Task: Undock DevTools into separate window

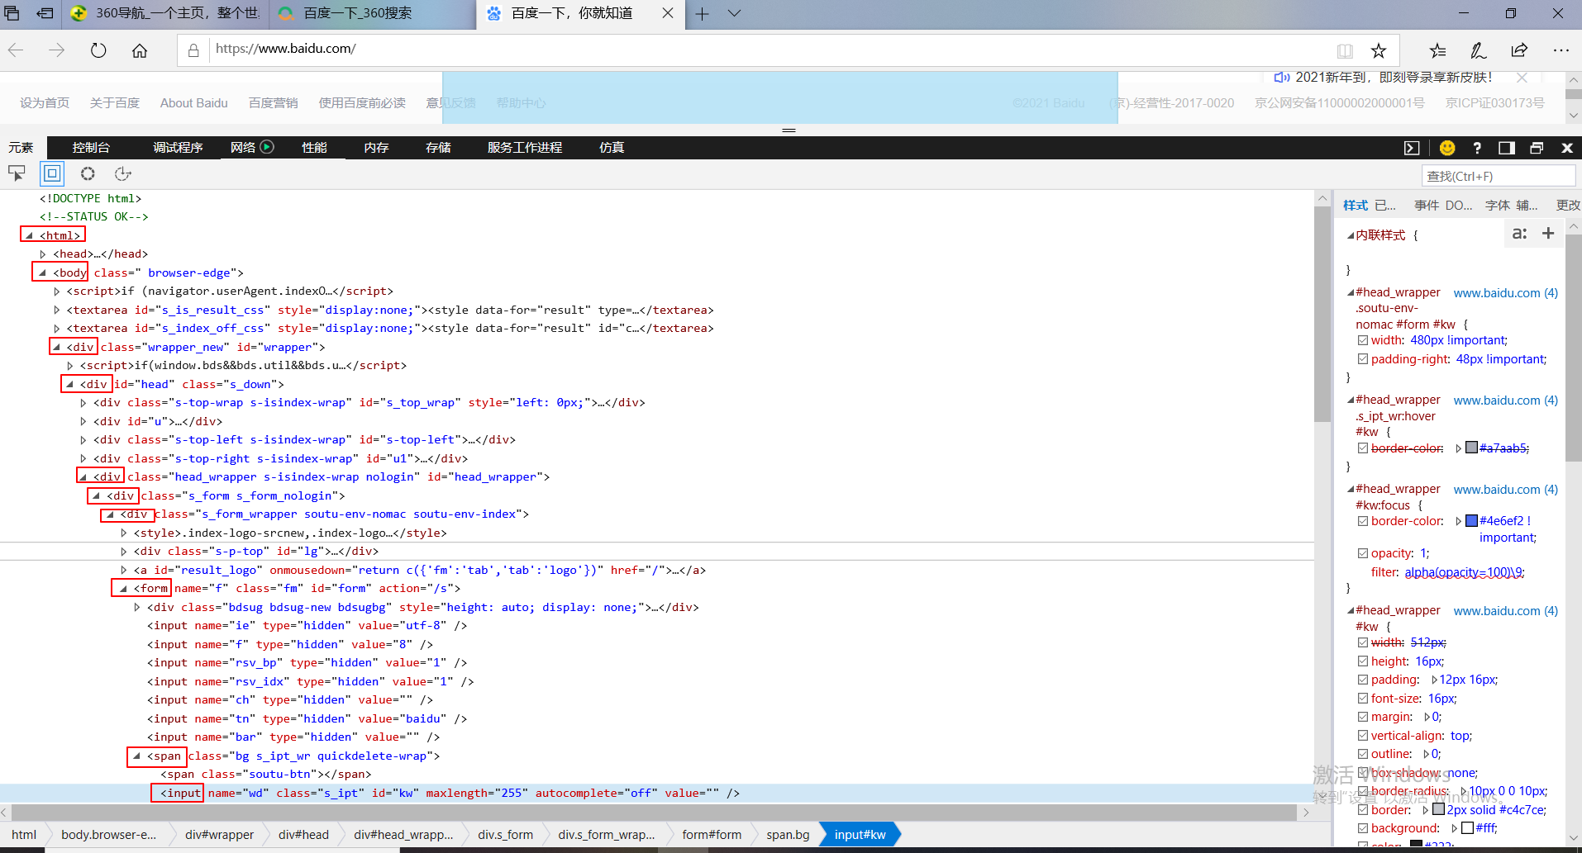Action: pos(1537,148)
